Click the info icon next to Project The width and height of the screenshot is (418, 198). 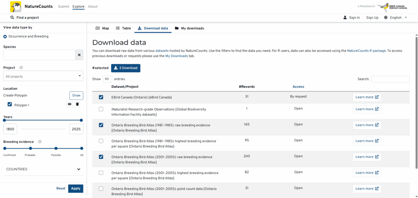[21, 68]
